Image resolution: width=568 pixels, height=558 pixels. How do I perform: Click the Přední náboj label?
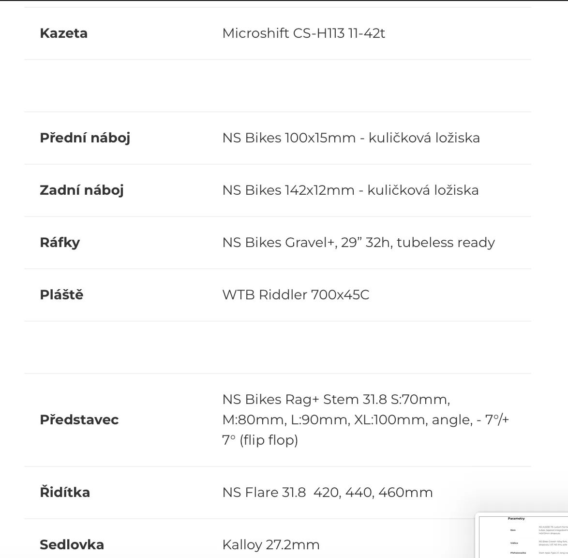pos(85,138)
